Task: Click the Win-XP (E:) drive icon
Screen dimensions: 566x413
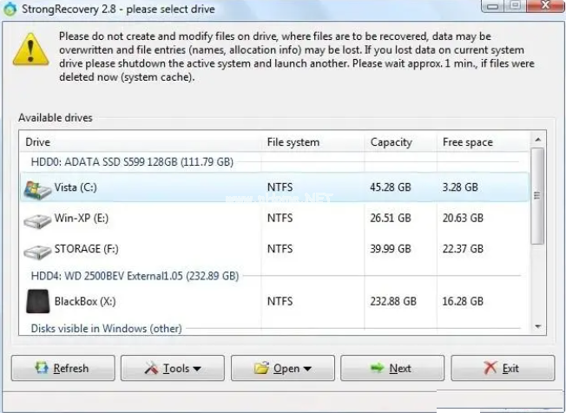Action: click(37, 220)
